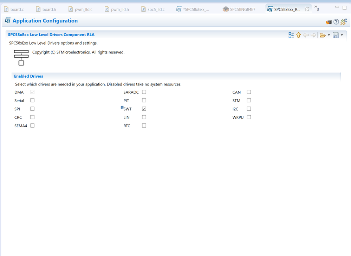Click the greyed DMA driver checkbox
The height and width of the screenshot is (256, 351).
pyautogui.click(x=32, y=92)
